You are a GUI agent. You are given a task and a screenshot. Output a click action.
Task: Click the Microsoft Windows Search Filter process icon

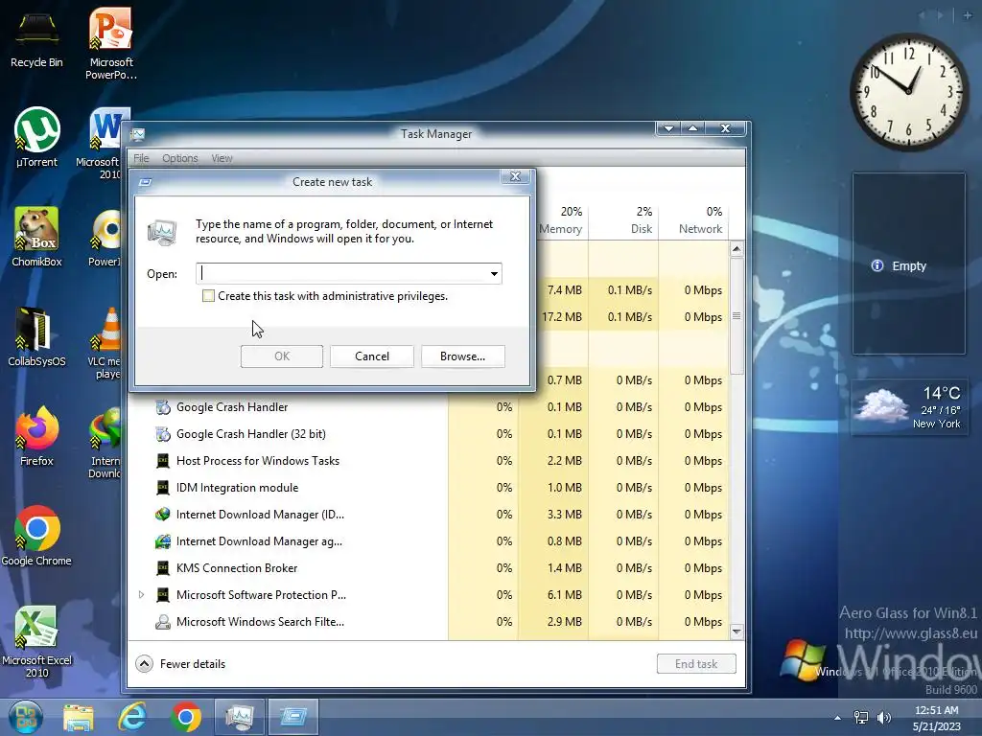point(163,622)
